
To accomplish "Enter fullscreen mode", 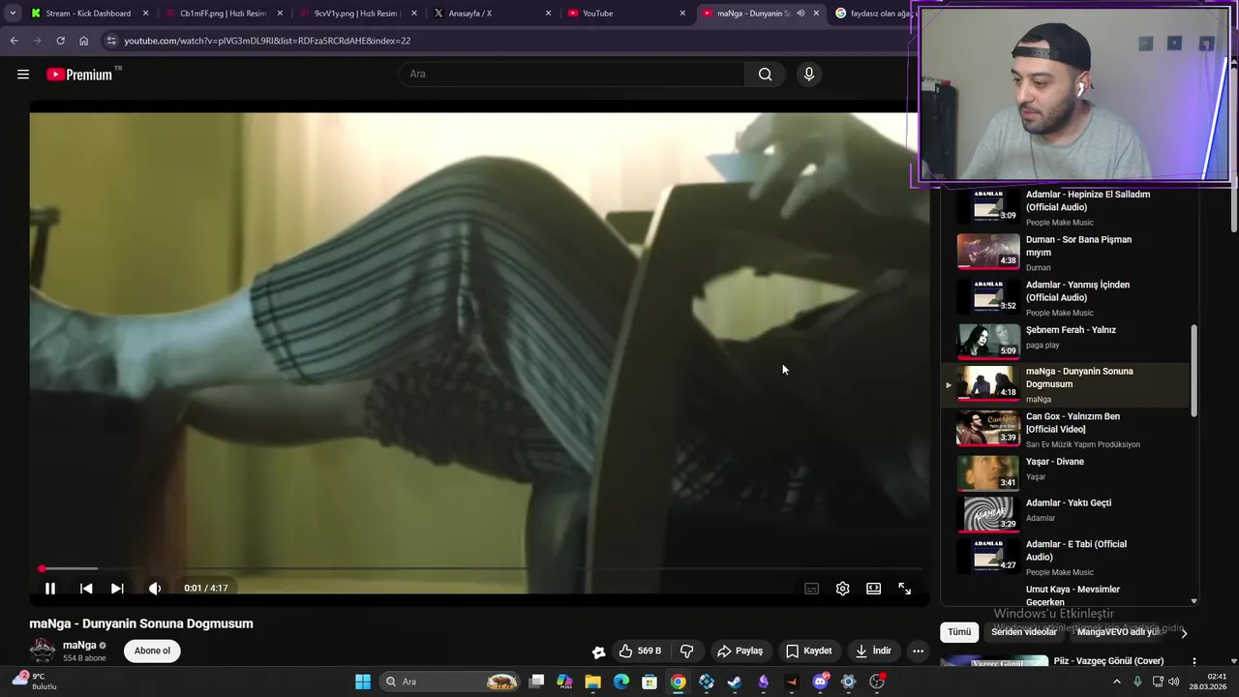I will click(905, 589).
